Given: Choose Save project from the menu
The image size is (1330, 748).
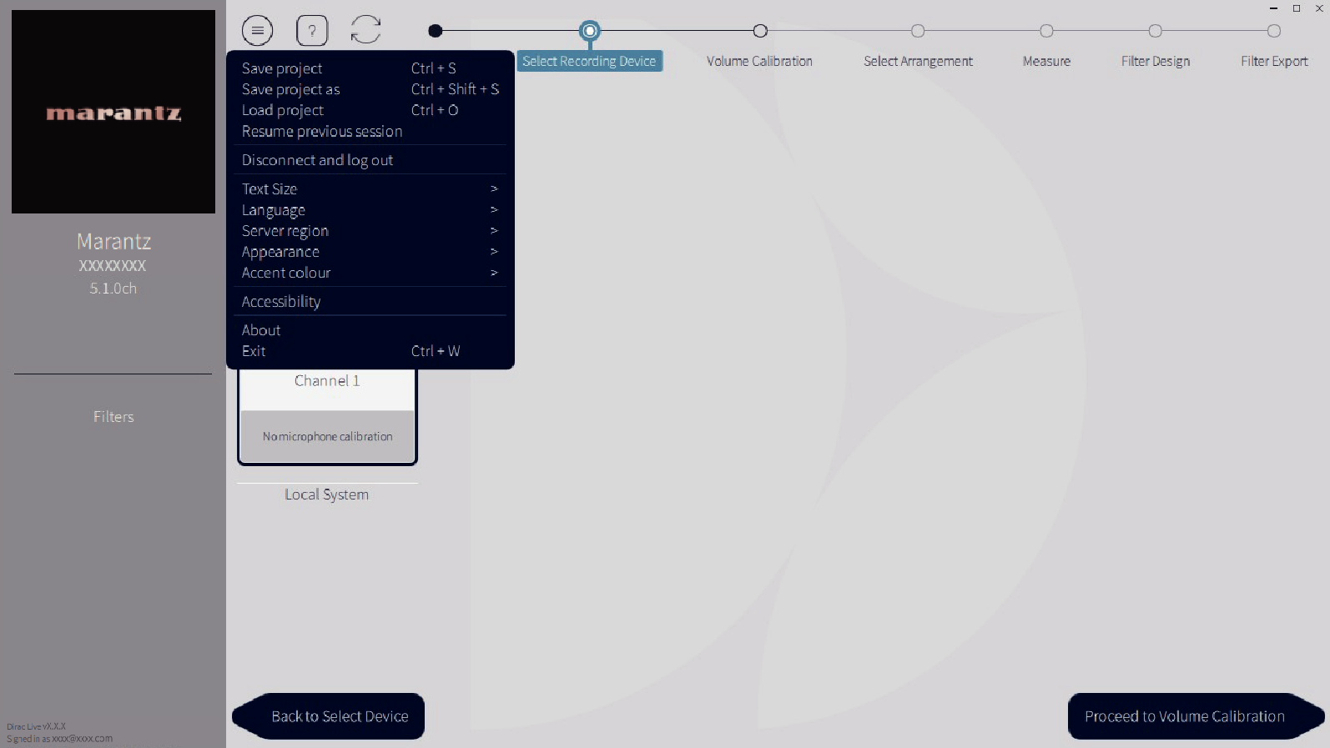Looking at the screenshot, I should pos(282,68).
